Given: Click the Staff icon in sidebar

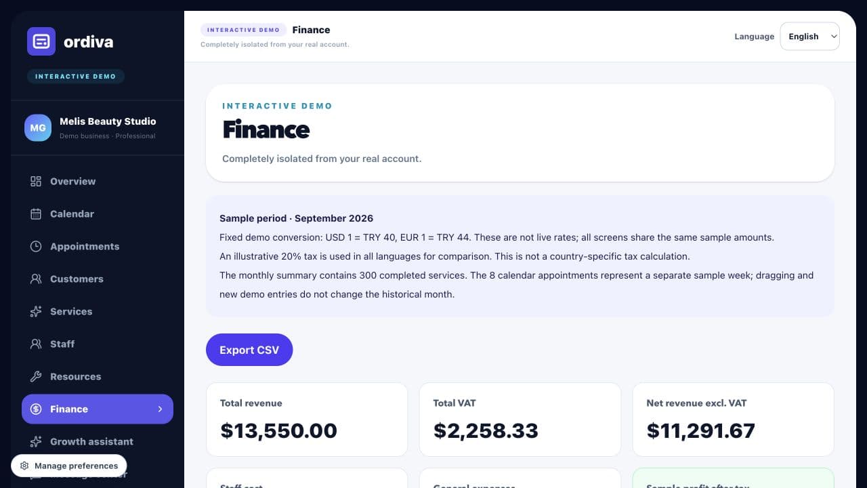Looking at the screenshot, I should 36,344.
